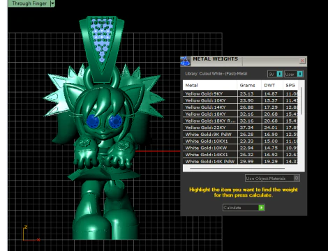Click the metal list vertical scrollbar

coord(301,101)
